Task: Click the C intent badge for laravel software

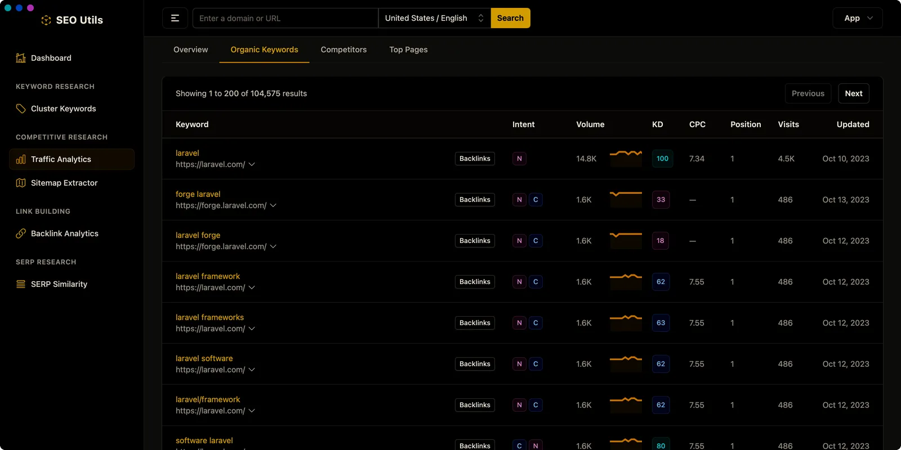Action: 536,364
